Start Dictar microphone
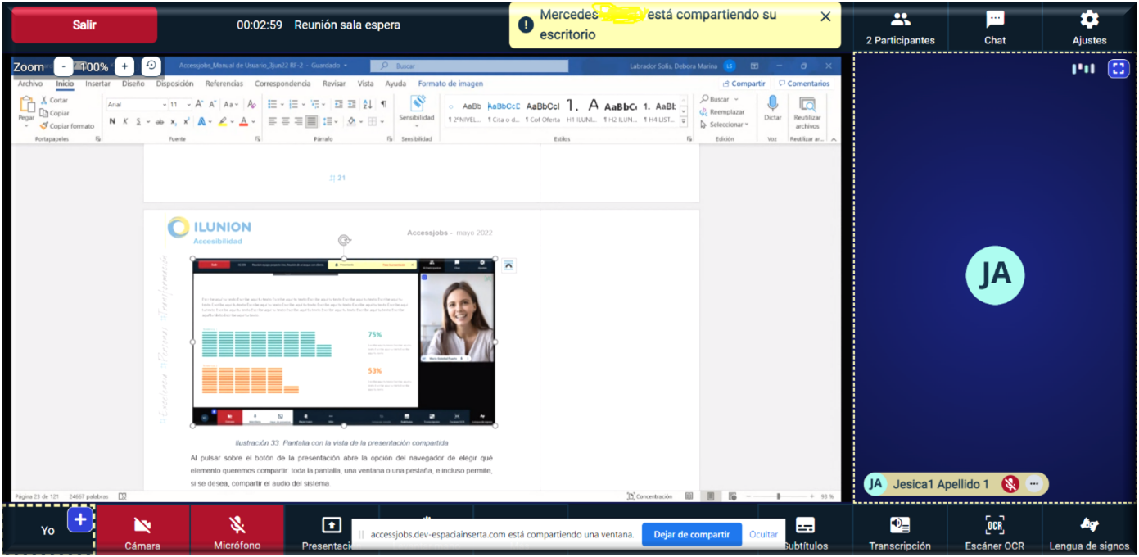The height and width of the screenshot is (557, 1139). [773, 109]
